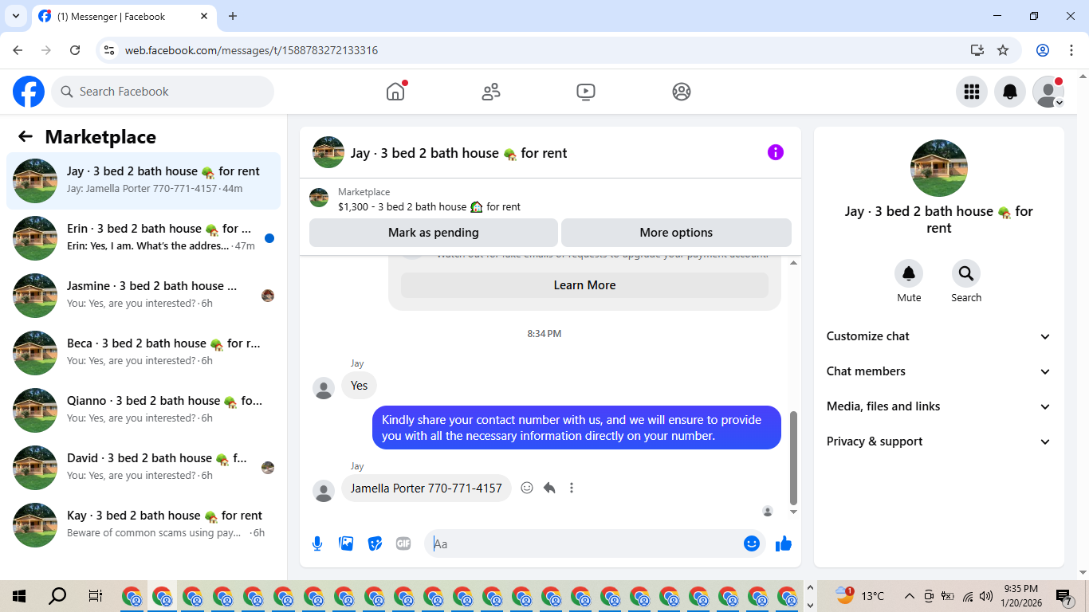This screenshot has width=1089, height=612.
Task: Focus the Search Facebook field
Action: (163, 92)
